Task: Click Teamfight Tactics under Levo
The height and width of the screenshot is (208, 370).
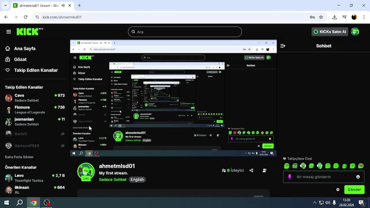Action: 29,181
